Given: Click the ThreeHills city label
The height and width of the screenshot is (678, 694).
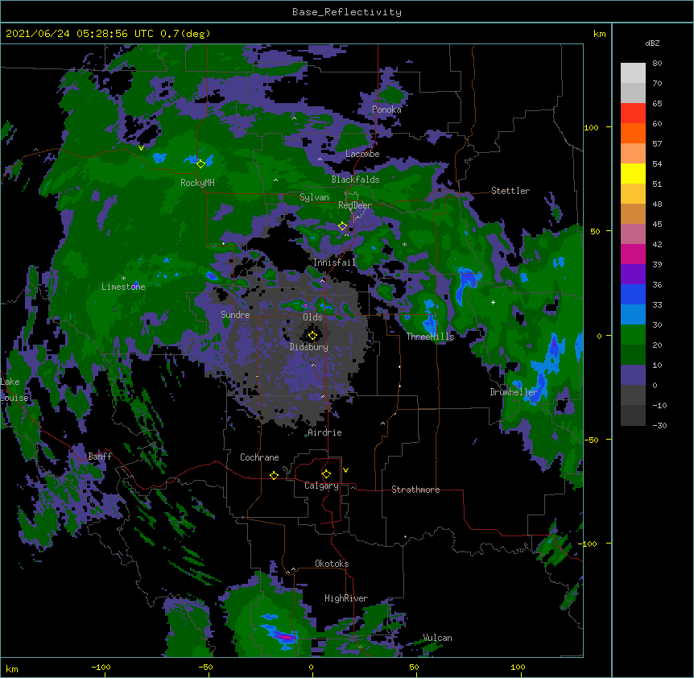Looking at the screenshot, I should [x=430, y=337].
